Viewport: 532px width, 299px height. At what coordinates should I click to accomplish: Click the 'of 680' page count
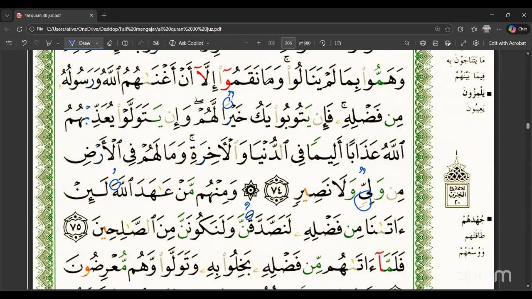point(305,43)
